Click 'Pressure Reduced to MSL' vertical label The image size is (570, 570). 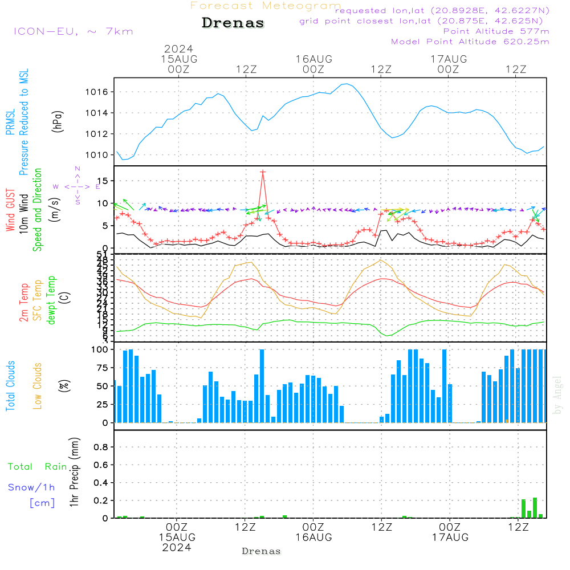point(23,122)
